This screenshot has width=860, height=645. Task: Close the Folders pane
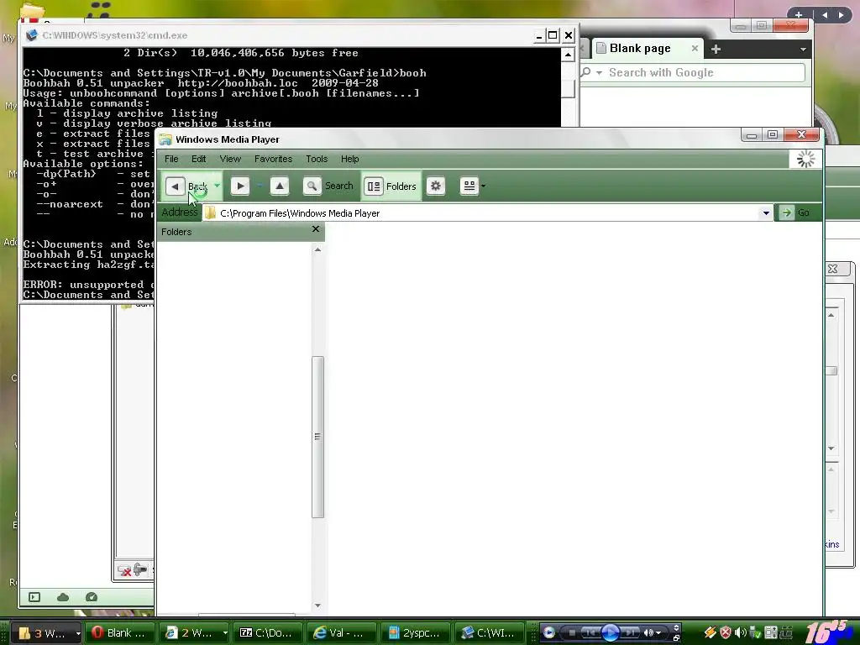click(x=316, y=229)
